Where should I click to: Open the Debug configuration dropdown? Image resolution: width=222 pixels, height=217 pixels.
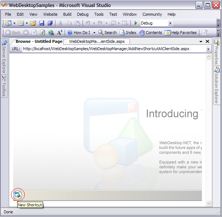(170, 23)
